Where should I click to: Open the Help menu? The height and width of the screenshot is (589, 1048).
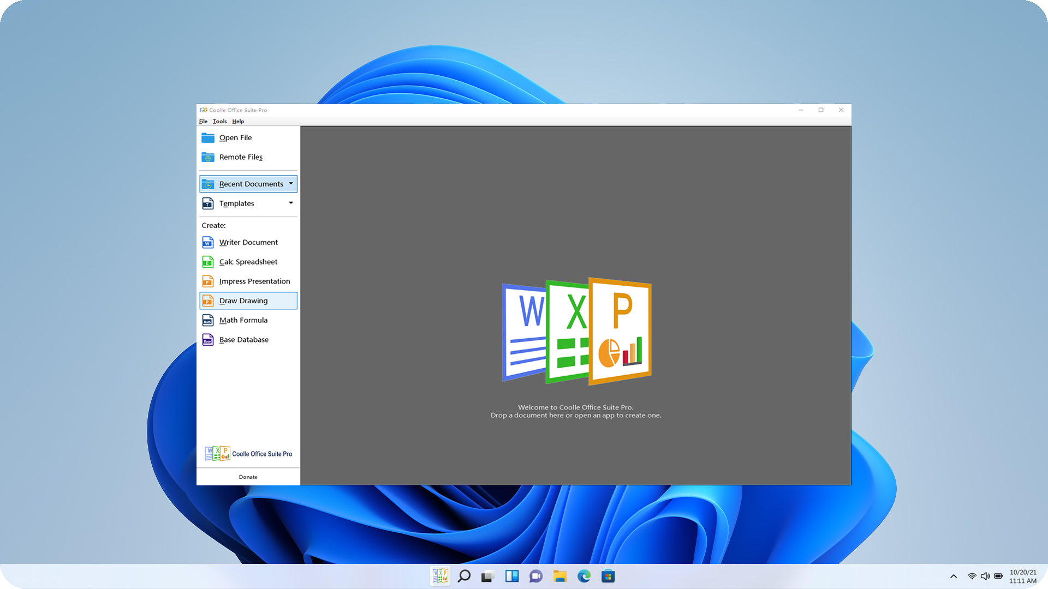238,121
